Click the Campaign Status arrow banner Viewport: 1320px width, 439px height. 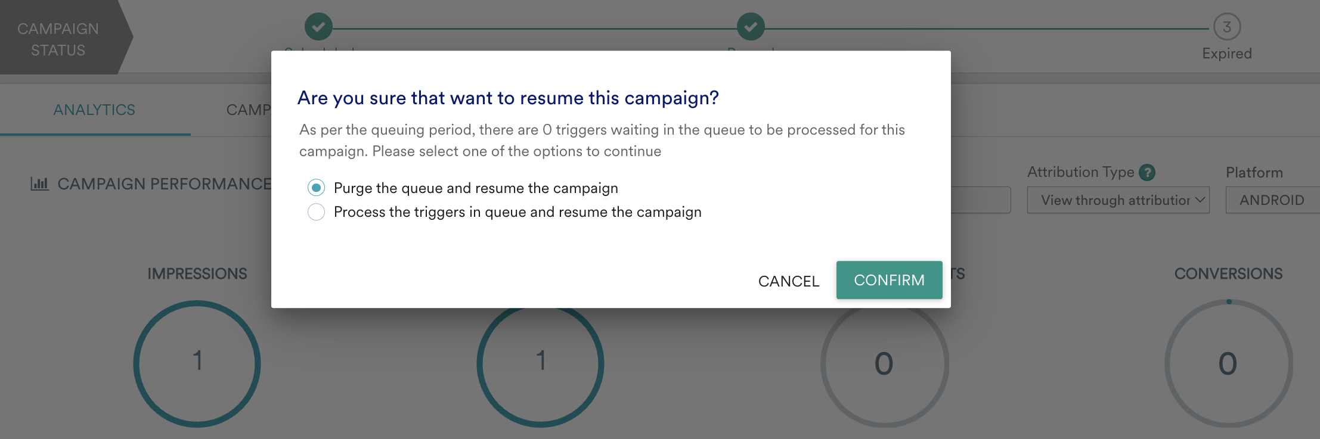point(58,37)
